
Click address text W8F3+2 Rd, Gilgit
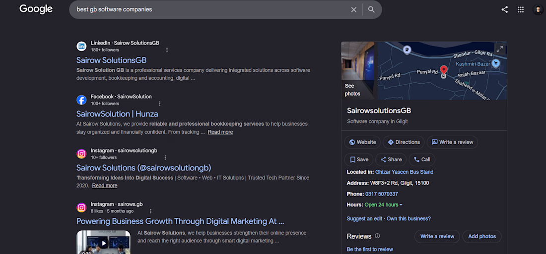tap(400, 183)
